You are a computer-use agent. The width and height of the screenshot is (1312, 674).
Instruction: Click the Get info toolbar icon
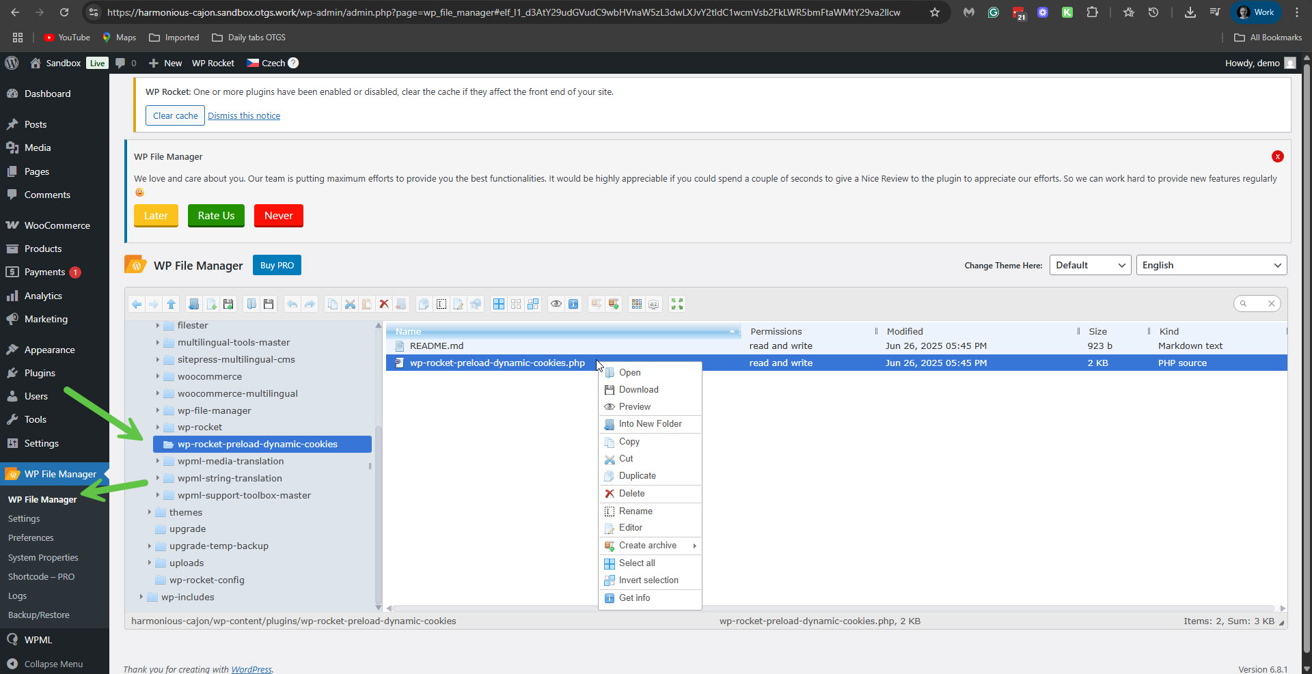tap(573, 304)
